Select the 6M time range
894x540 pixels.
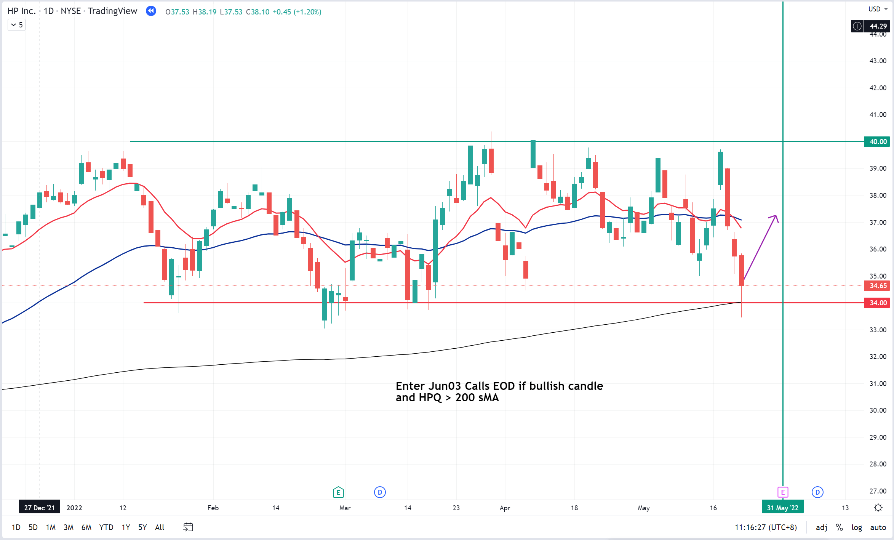86,527
